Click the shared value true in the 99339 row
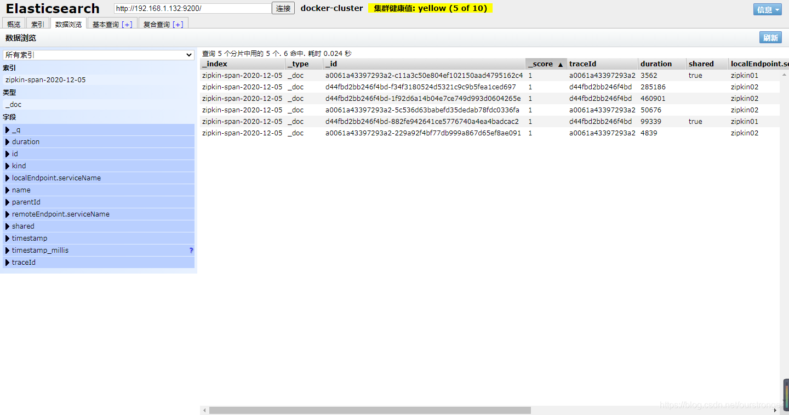Image resolution: width=789 pixels, height=415 pixels. coord(695,122)
